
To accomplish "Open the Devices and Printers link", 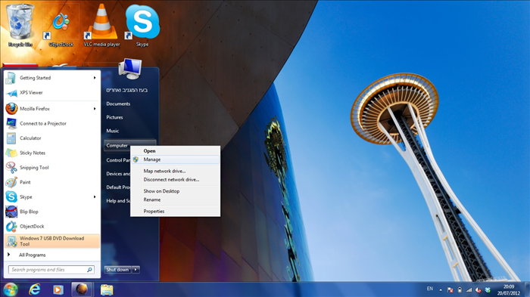I will tap(117, 174).
